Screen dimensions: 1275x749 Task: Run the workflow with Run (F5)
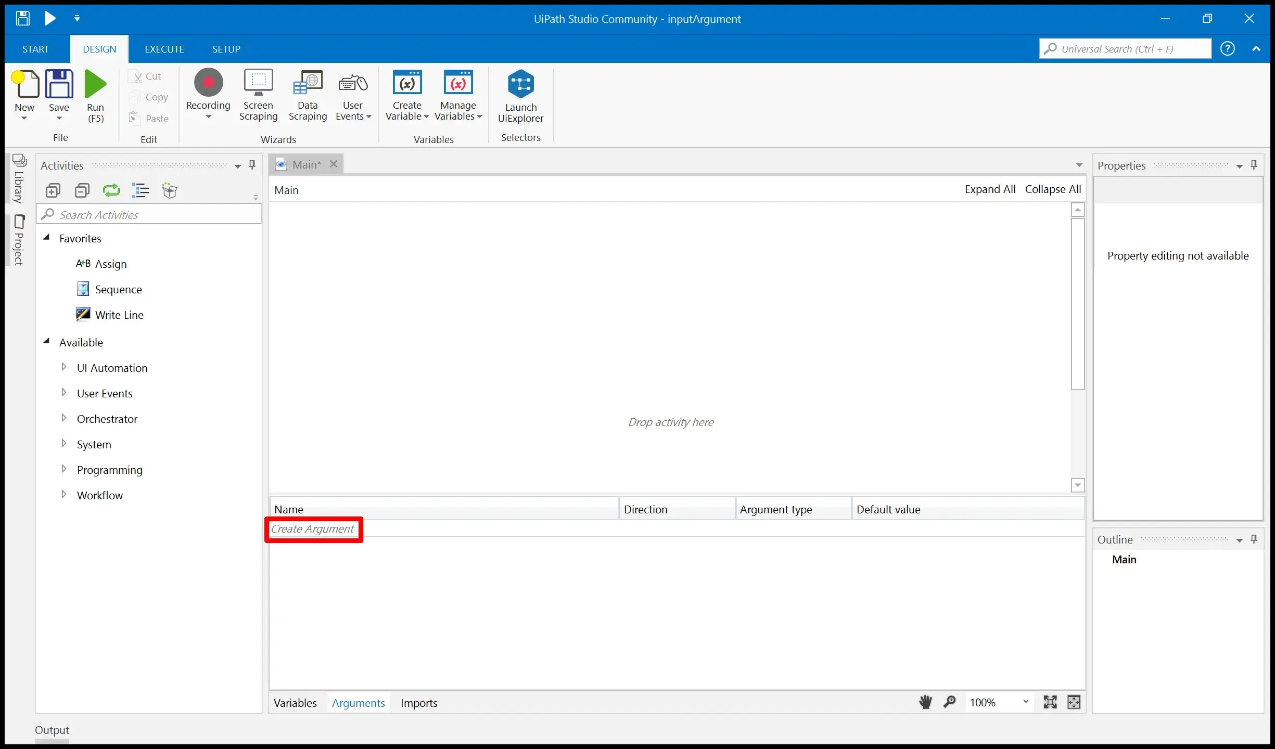95,96
